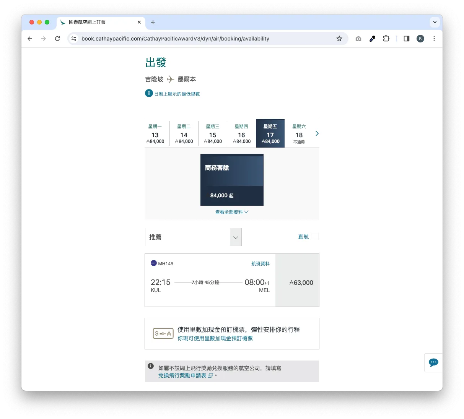Click the info icon next to 日曆上顯示的最低里數
The height and width of the screenshot is (419, 464).
[149, 93]
